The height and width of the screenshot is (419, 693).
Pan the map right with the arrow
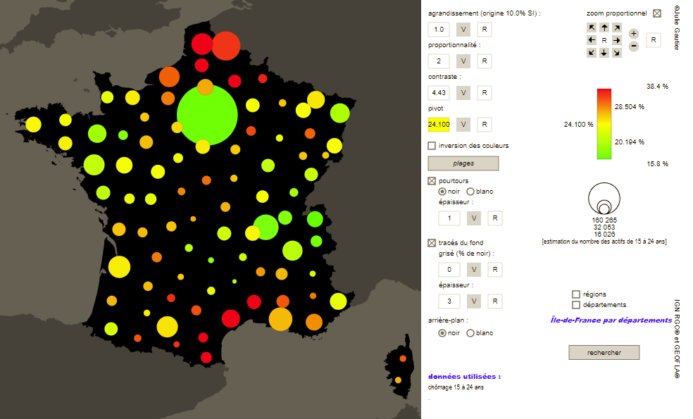pyautogui.click(x=617, y=41)
